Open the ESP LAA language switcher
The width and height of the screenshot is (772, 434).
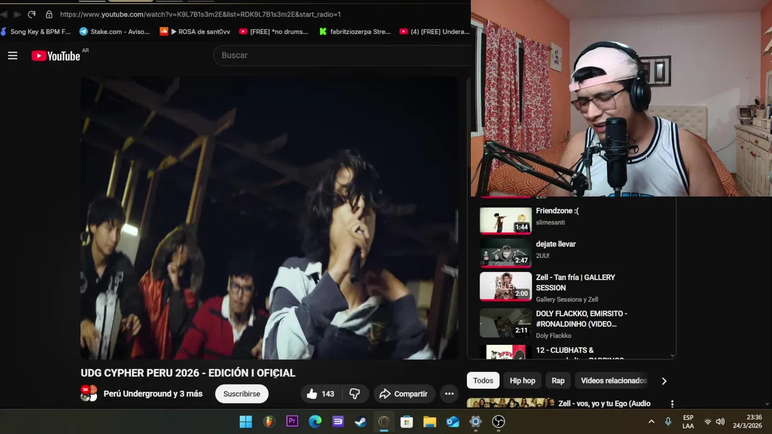pos(688,421)
